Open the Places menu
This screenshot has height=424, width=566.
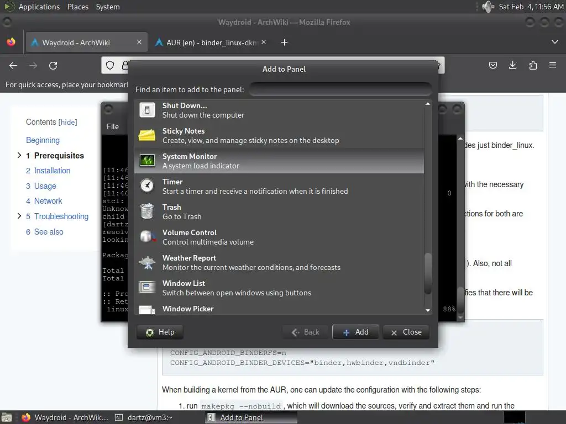click(77, 7)
